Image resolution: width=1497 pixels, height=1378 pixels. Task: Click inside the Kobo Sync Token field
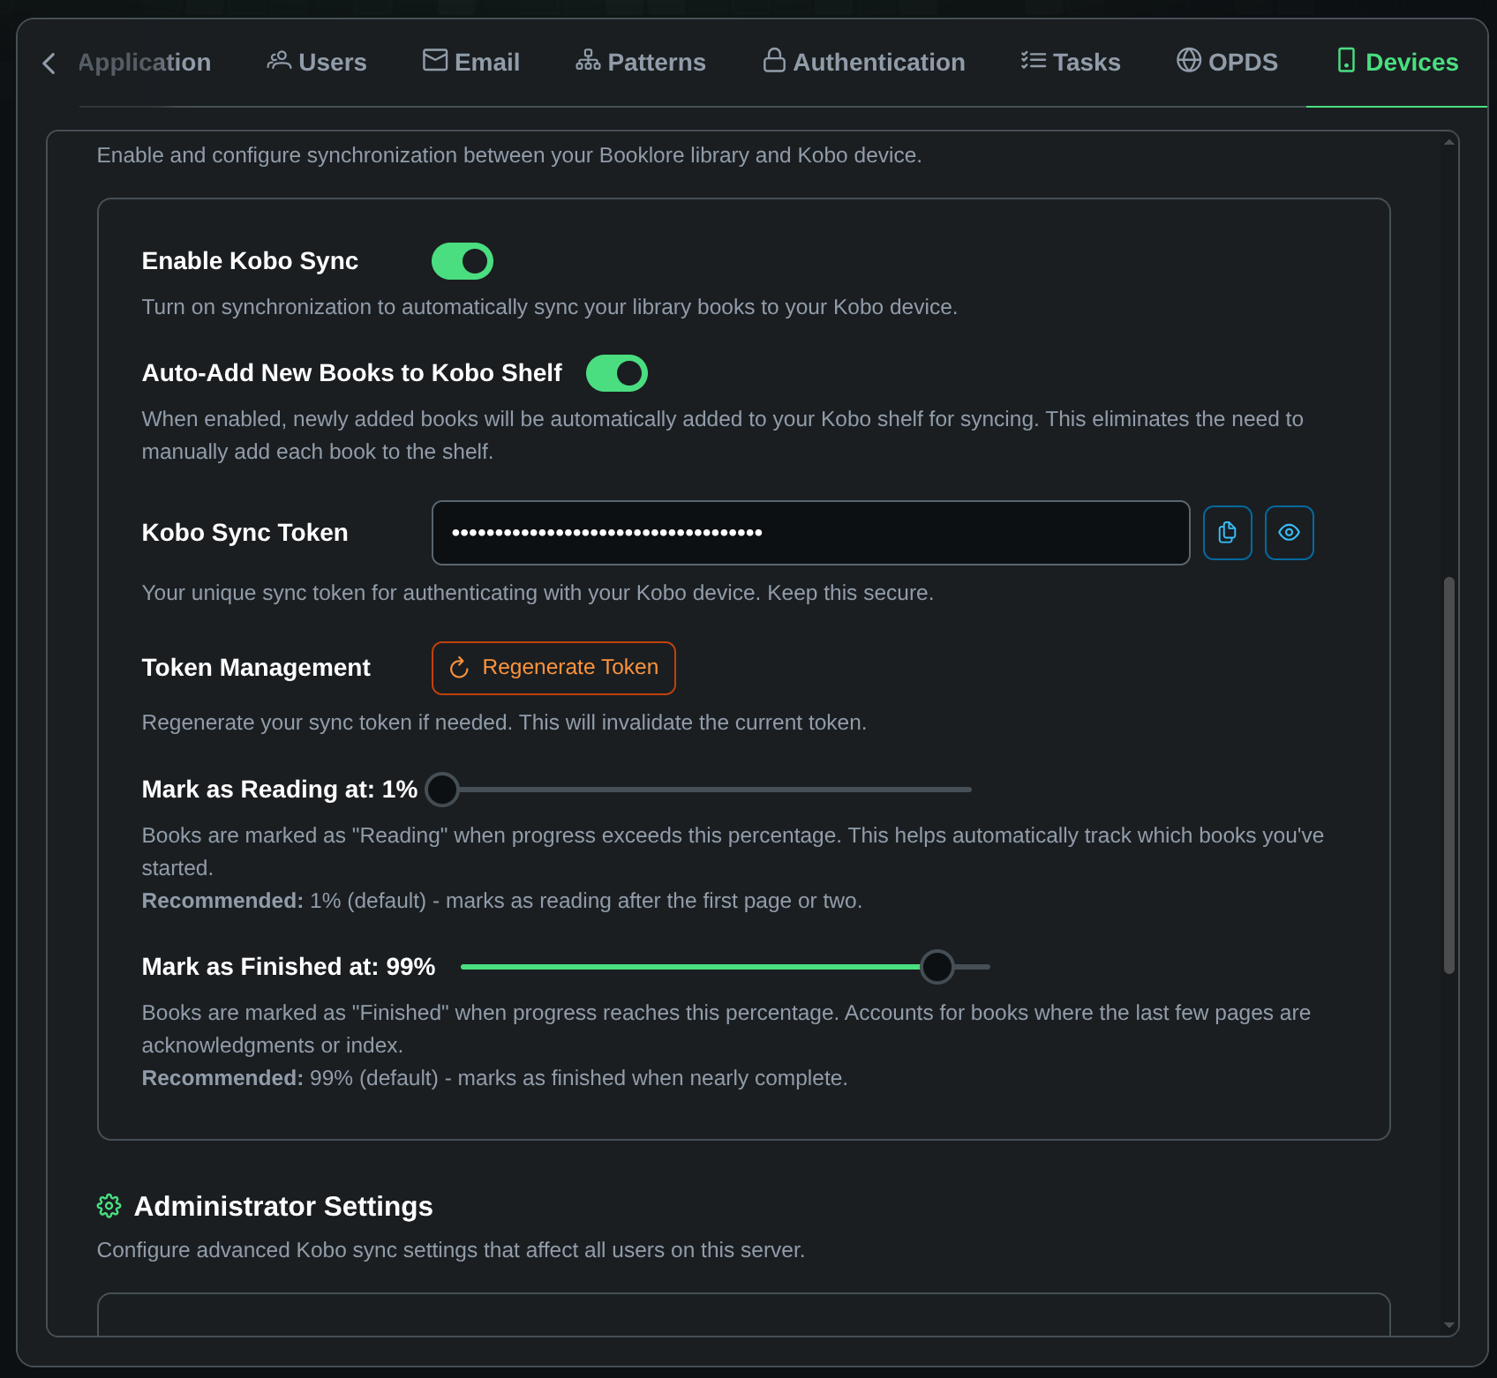coord(810,533)
